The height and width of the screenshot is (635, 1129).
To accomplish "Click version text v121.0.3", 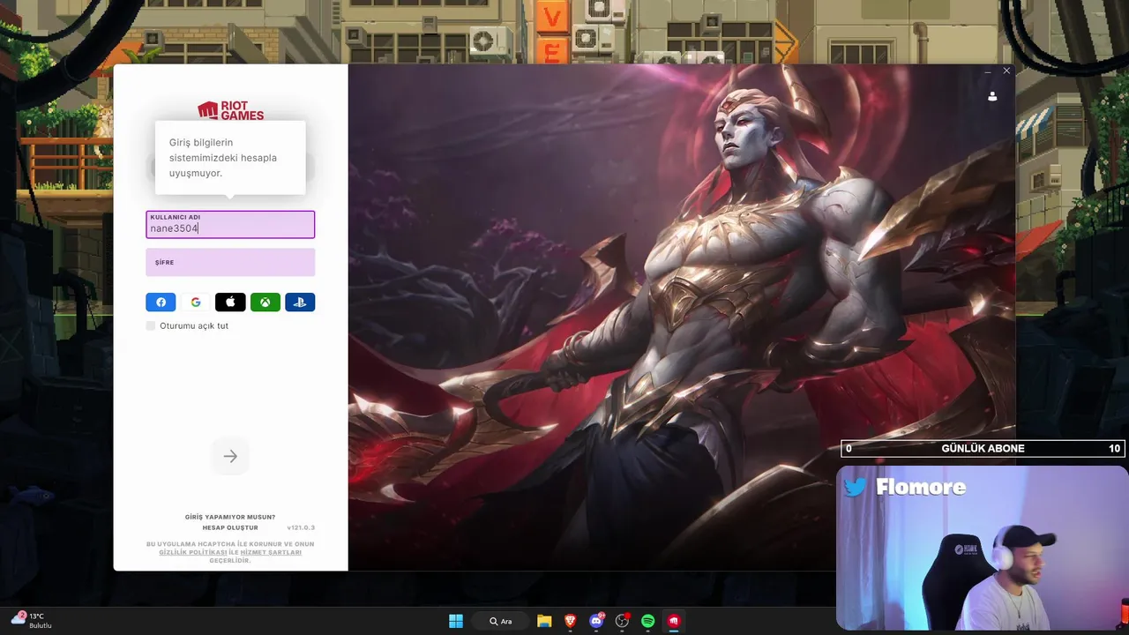I will (301, 527).
